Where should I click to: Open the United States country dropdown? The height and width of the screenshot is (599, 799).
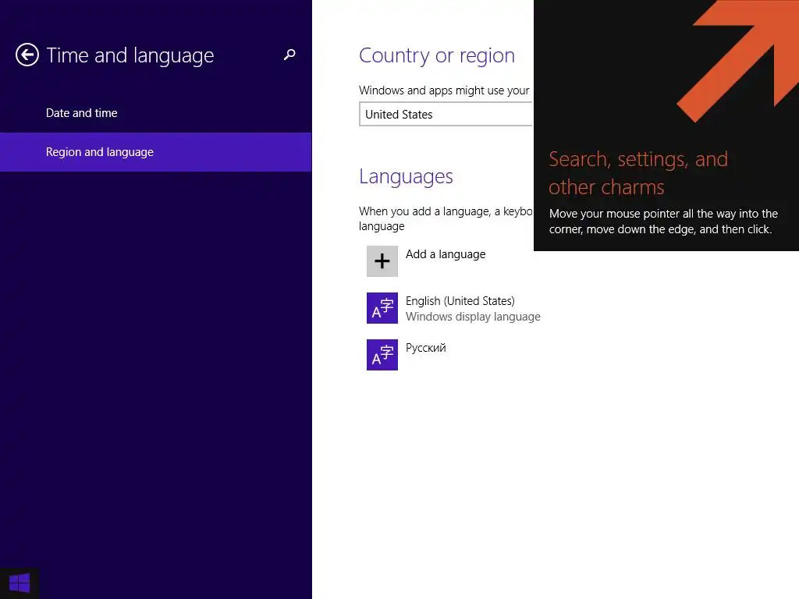pos(446,114)
